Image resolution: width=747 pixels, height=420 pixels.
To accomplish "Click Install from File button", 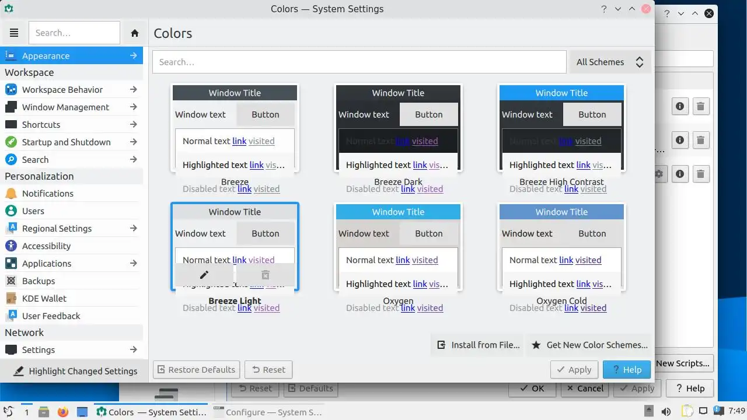I will 479,345.
